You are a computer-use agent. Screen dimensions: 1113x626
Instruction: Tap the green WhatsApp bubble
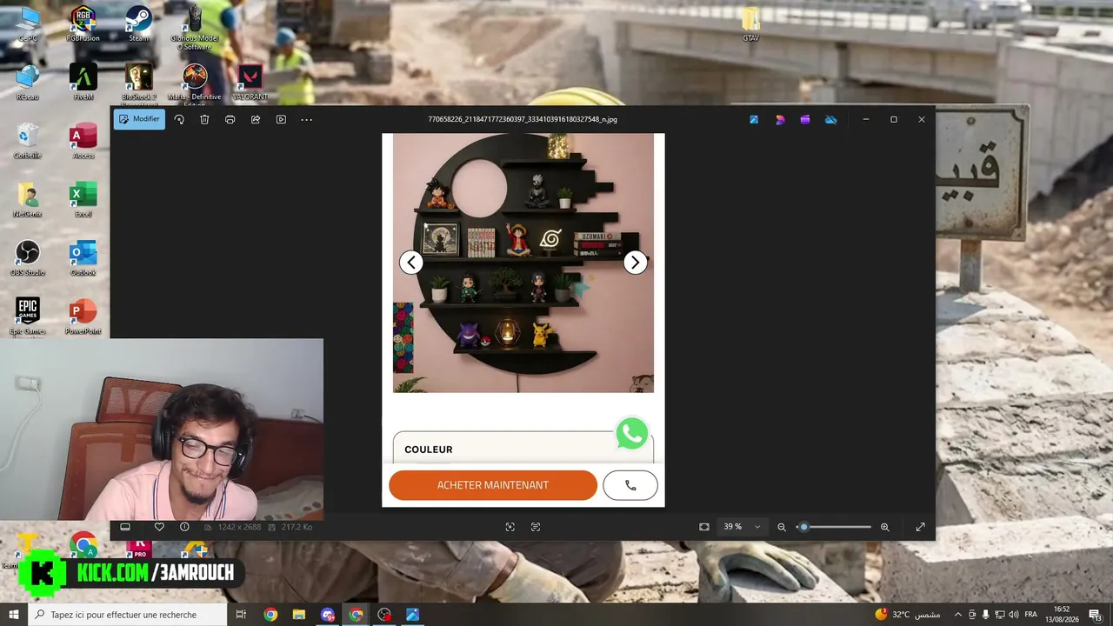[x=632, y=433]
